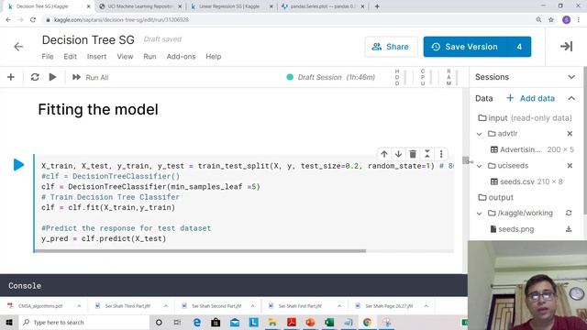Open the View menu
Viewport: 587px width, 330px height.
pos(125,57)
